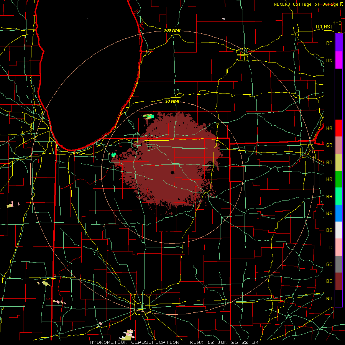The width and height of the screenshot is (345, 345).
Task: Click the '50 NMI' range ring label
Action: (172, 101)
